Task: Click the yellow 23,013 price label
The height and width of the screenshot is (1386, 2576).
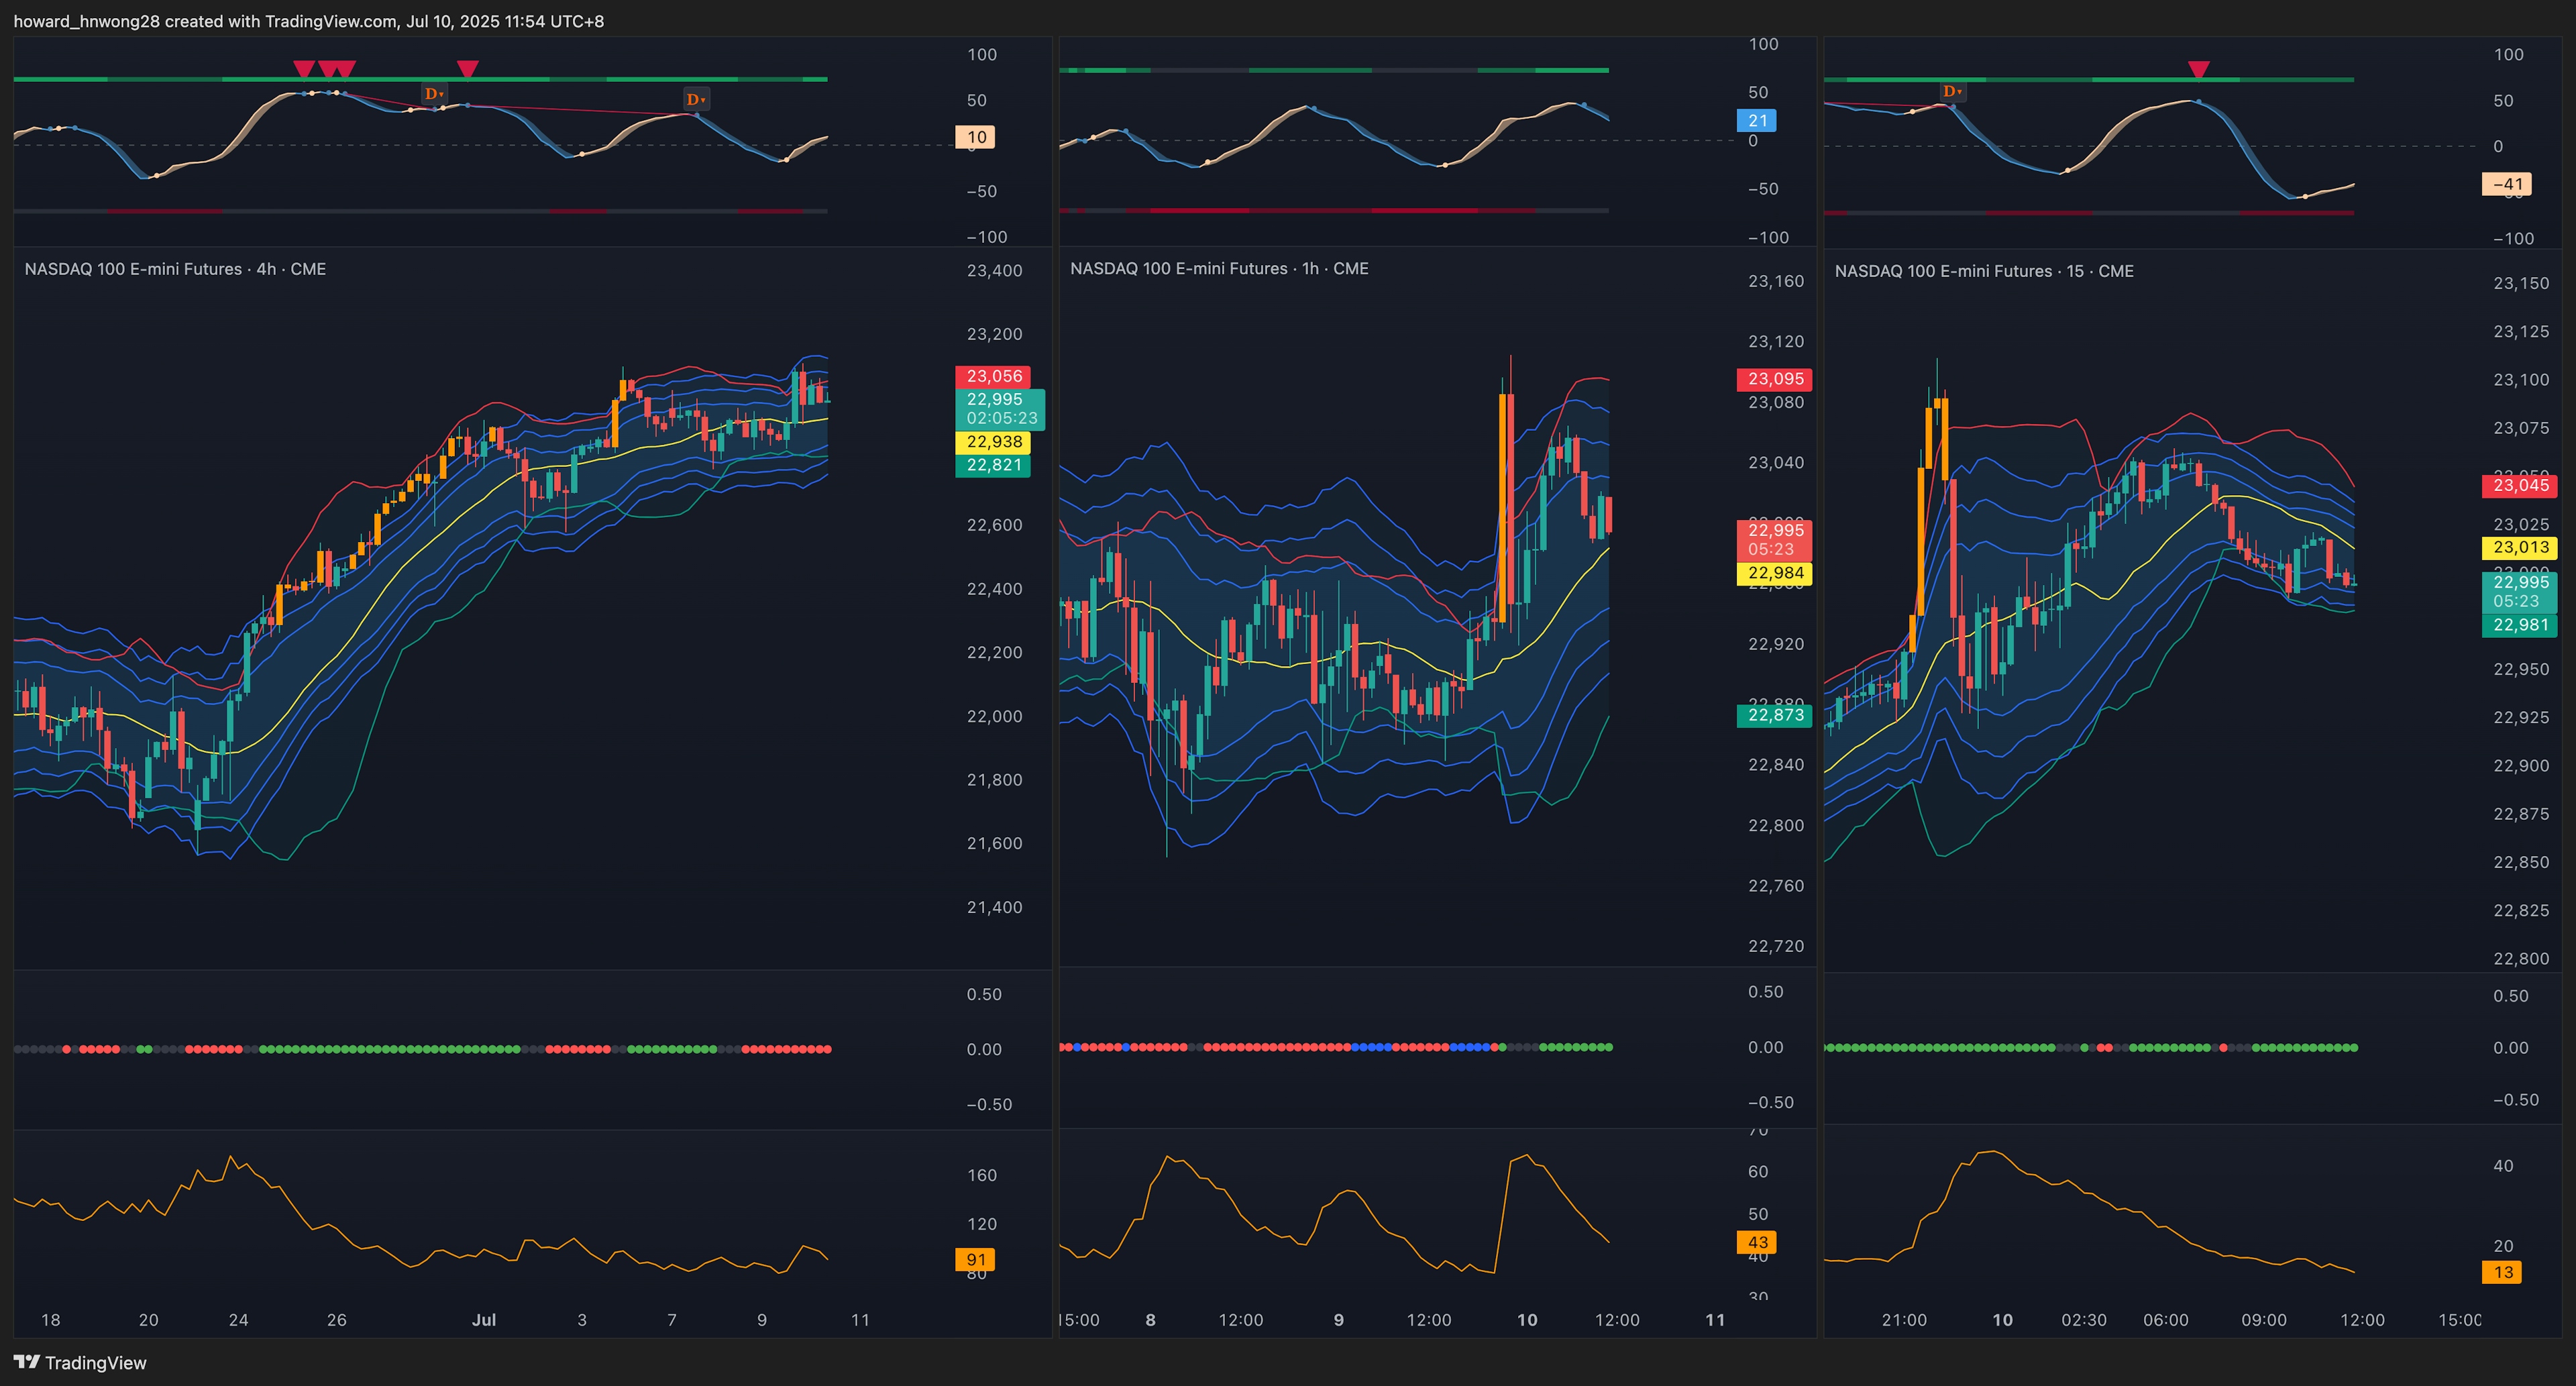Action: click(x=2520, y=548)
